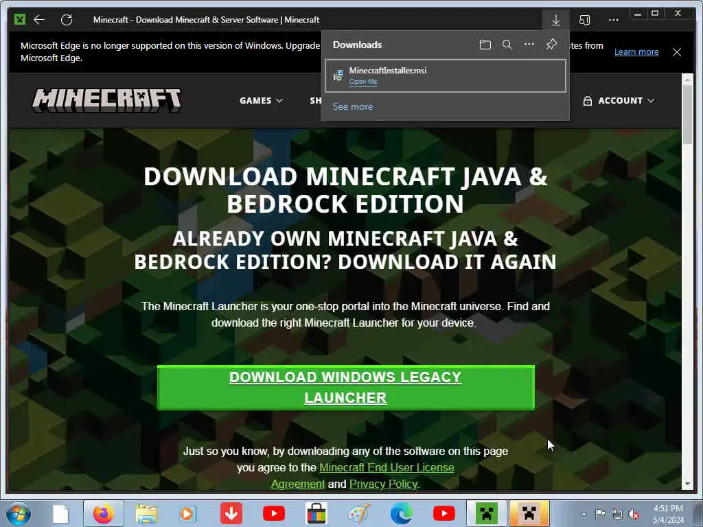The height and width of the screenshot is (527, 703).
Task: Expand the ACCOUNT dropdown
Action: pos(626,101)
